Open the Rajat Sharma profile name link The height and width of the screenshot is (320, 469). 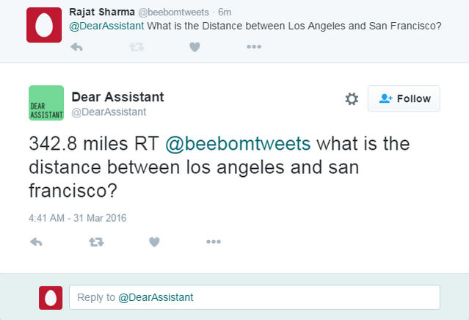coord(102,12)
